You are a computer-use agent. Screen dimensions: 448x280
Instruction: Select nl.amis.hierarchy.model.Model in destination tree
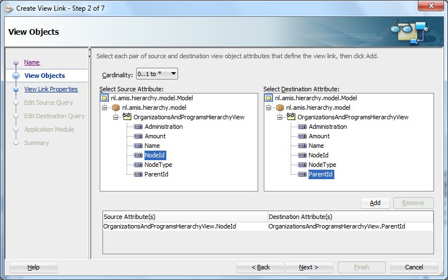[x=316, y=98]
